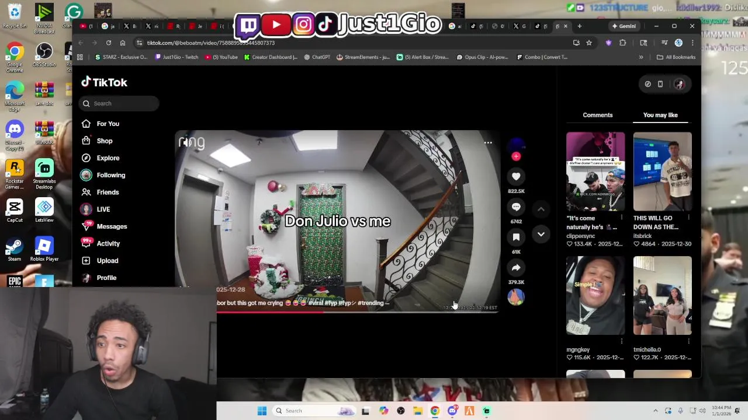Bookmark this page with the star icon
The height and width of the screenshot is (420, 748).
click(x=589, y=43)
